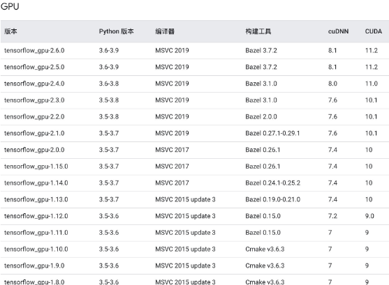Click the tensorflow_gpu-1.10.0 version cell
The image size is (389, 285).
(36, 249)
